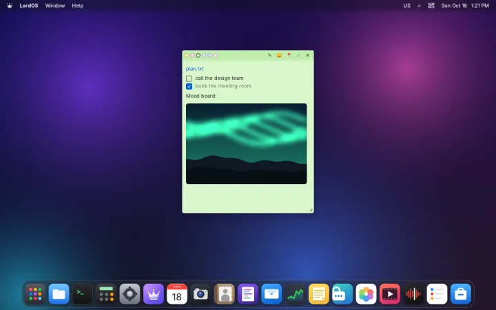Set the note color to pale gray-pink
The image size is (496, 310).
click(216, 56)
